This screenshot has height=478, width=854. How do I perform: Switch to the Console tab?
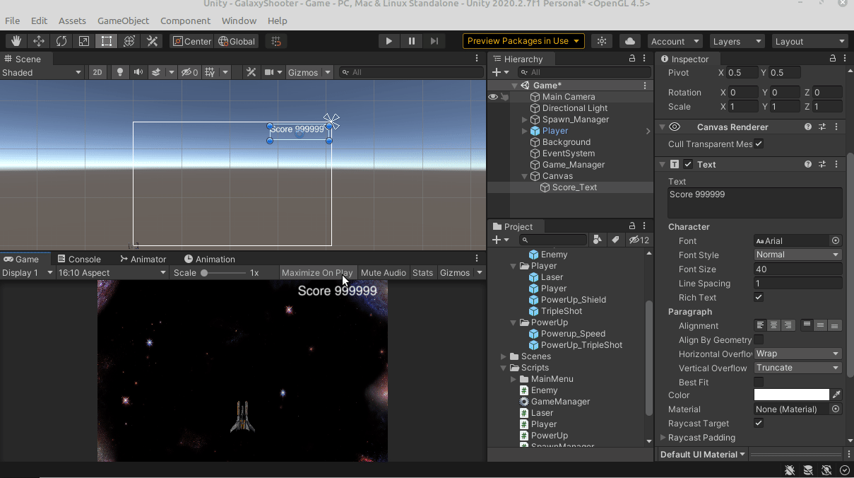[x=78, y=260]
